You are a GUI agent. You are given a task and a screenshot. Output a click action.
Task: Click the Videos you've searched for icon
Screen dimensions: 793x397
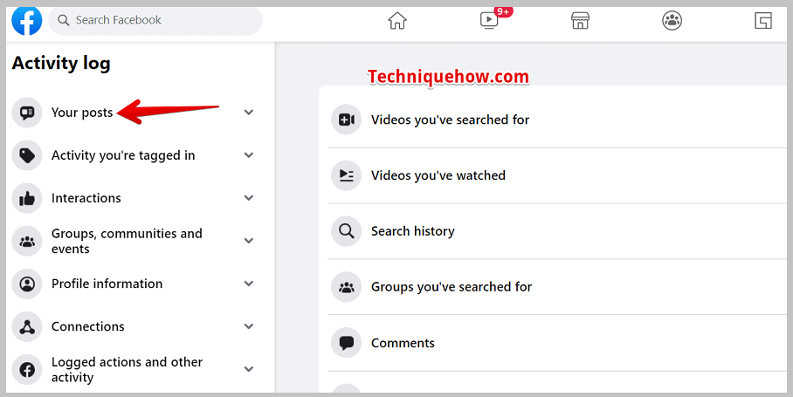tap(346, 120)
